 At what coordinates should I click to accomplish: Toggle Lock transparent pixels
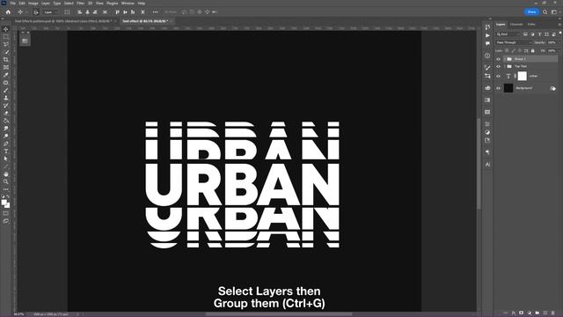tap(507, 51)
